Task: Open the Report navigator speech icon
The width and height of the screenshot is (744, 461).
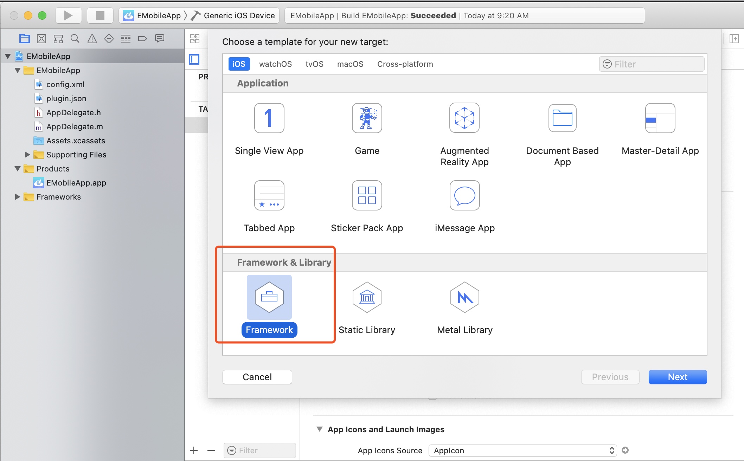Action: point(160,39)
